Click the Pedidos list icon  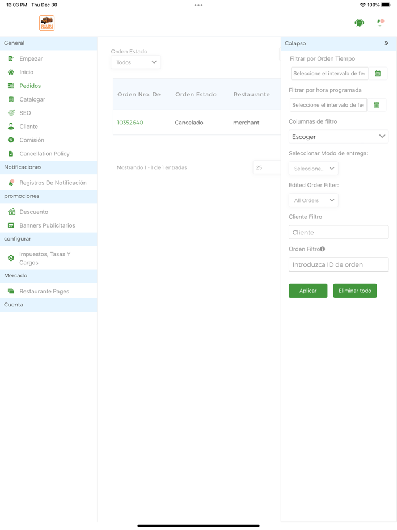pos(11,86)
